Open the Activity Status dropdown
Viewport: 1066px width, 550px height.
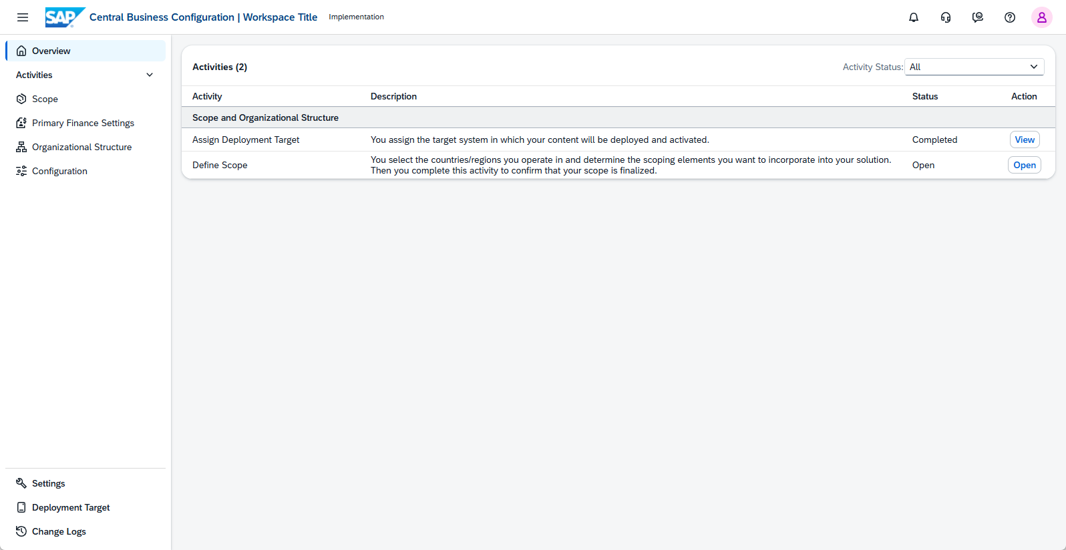coord(974,67)
